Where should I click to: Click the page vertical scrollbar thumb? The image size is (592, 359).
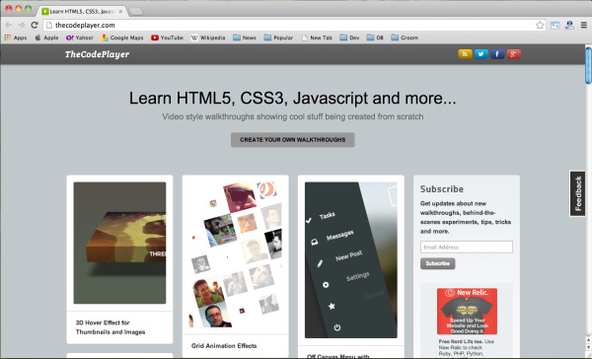point(588,65)
